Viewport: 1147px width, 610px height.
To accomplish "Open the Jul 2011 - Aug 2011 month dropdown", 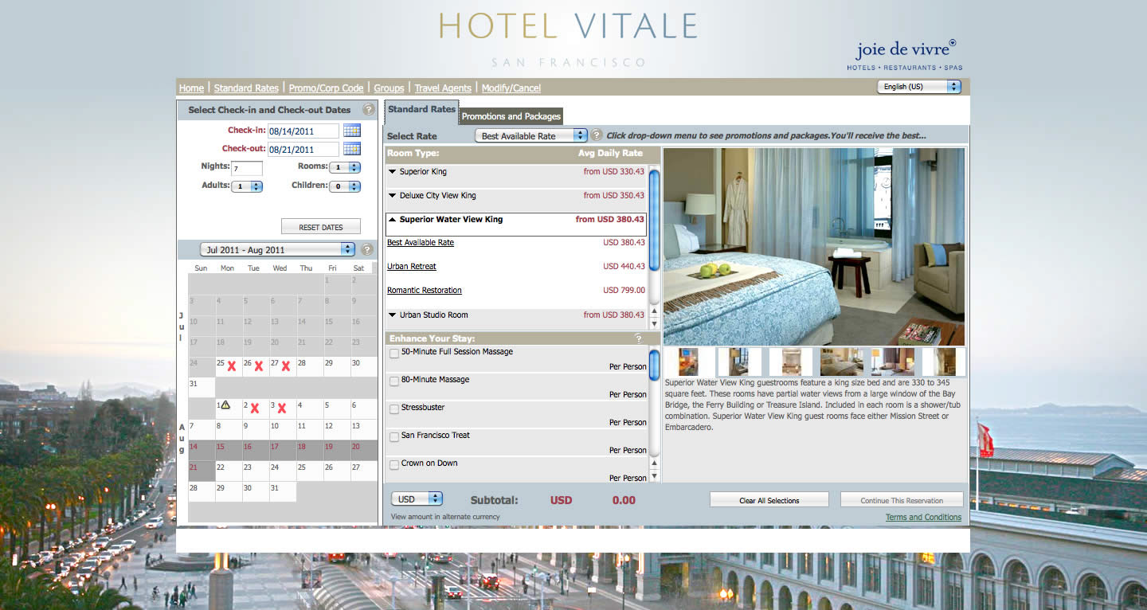I will 276,249.
